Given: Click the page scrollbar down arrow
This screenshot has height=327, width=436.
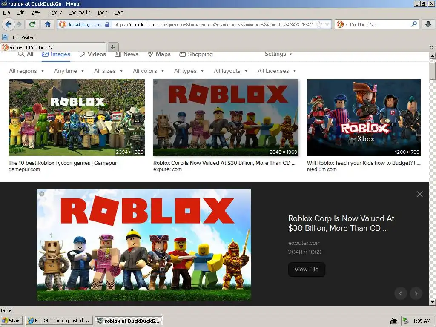Looking at the screenshot, I should click(432, 302).
